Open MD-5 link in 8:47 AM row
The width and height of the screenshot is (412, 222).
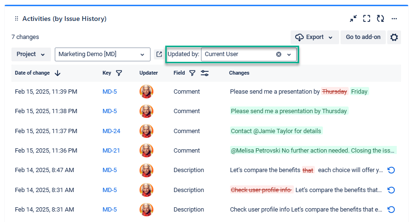click(110, 170)
